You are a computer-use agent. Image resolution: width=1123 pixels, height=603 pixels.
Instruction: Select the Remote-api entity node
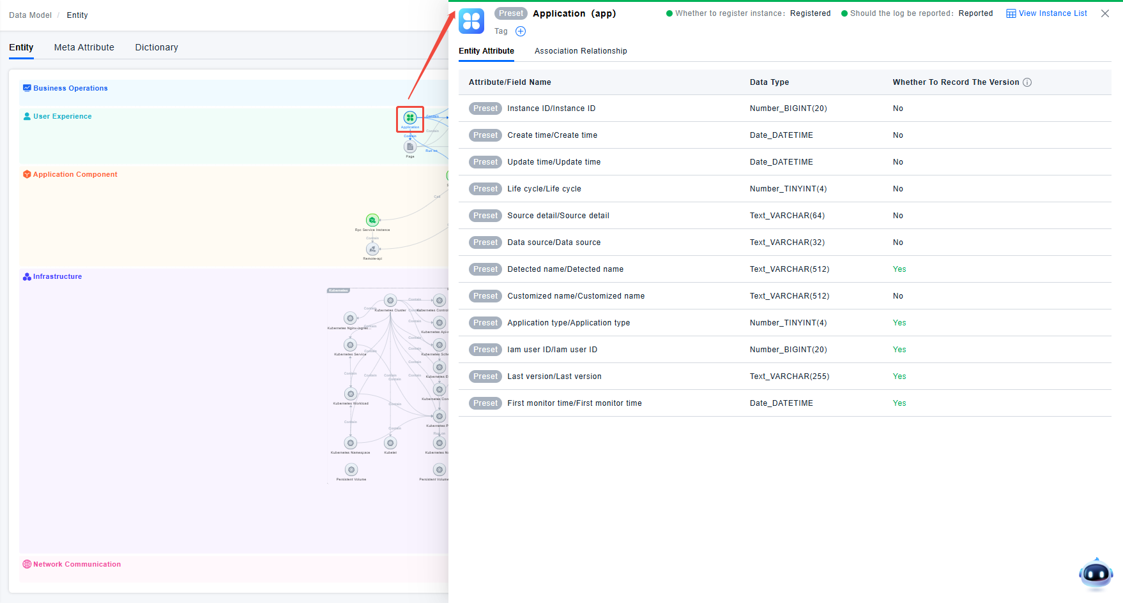pyautogui.click(x=372, y=249)
